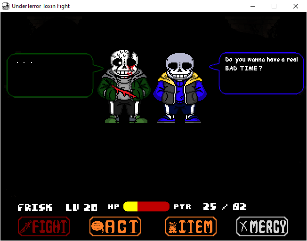Viewport: 307px width, 241px height.
Task: Click the 'UnderTerror Toxin Fight' window title
Action: pos(40,6)
